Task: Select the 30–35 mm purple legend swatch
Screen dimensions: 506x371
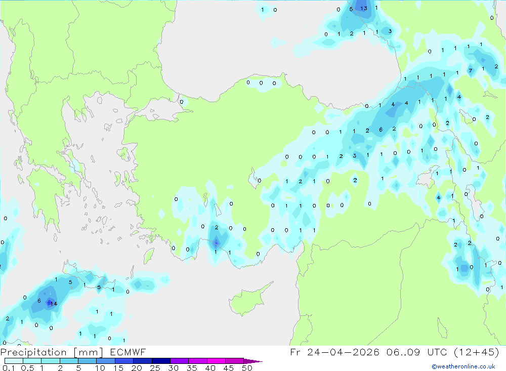Action: 179,361
